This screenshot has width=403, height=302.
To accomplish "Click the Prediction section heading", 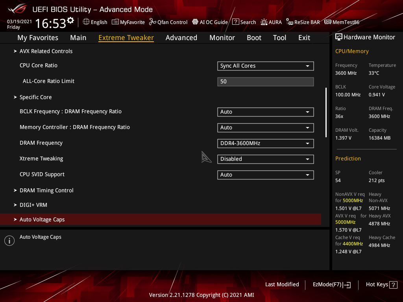I will point(348,158).
